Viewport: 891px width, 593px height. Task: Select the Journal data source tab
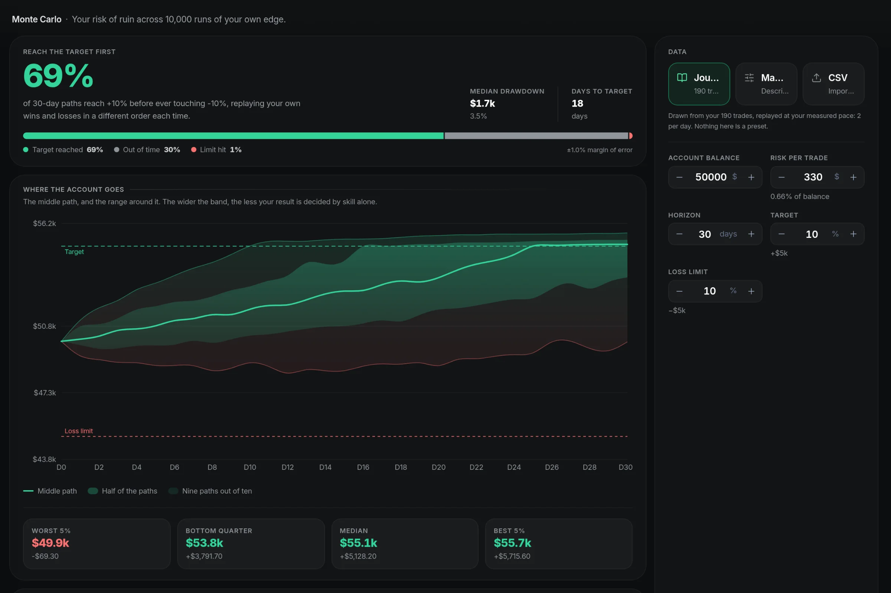[699, 84]
